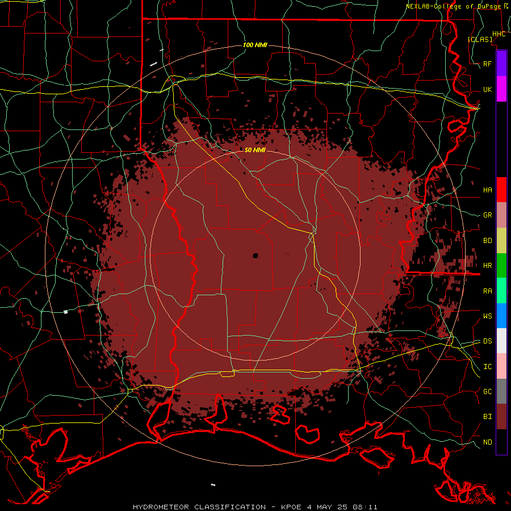The width and height of the screenshot is (511, 511).
Task: Click the UK legend label
Action: [x=487, y=89]
